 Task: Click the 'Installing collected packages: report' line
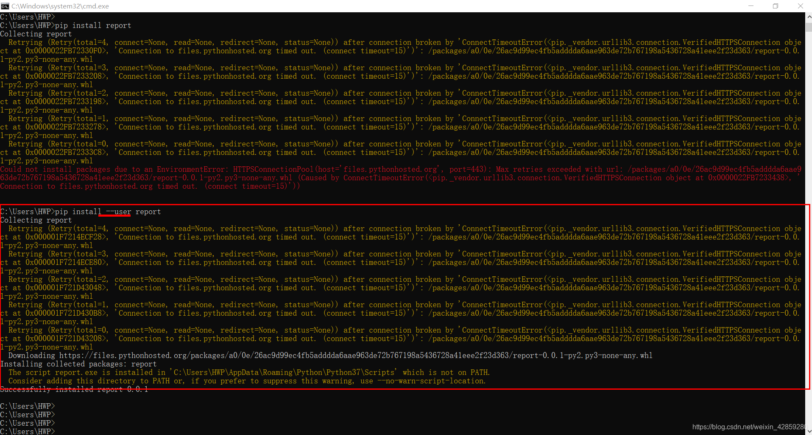pyautogui.click(x=78, y=364)
